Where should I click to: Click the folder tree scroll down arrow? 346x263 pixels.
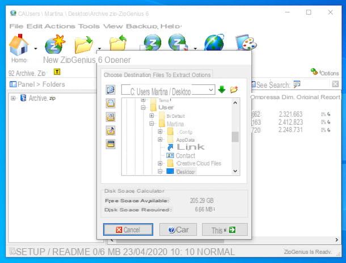235,171
